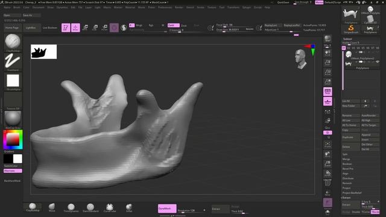
Task: Toggle the Floor grid button
Action: (x=327, y=101)
